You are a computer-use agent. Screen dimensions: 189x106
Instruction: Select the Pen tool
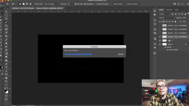(6, 64)
